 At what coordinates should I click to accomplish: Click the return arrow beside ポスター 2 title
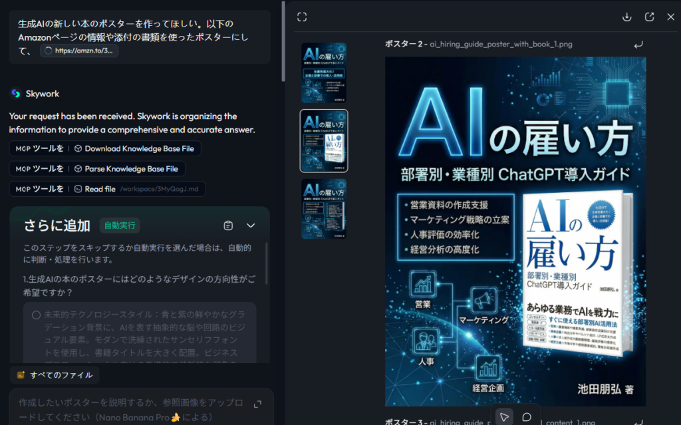[x=638, y=45]
